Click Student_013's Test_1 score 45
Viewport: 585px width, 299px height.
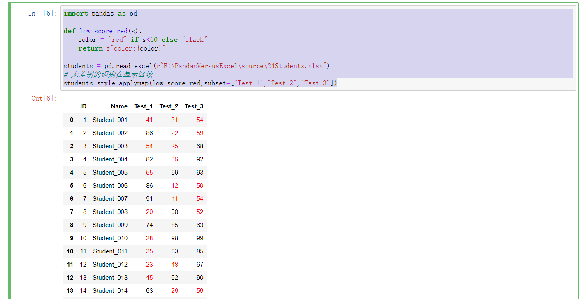tap(149, 278)
